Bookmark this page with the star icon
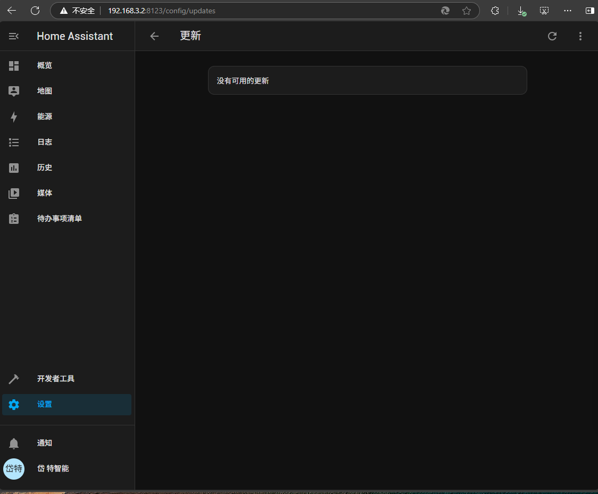This screenshot has height=494, width=598. pyautogui.click(x=467, y=11)
